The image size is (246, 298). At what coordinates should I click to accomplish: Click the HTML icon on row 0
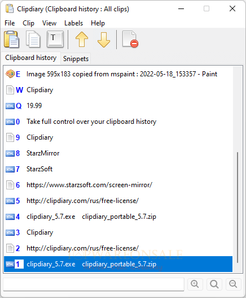tap(10, 122)
